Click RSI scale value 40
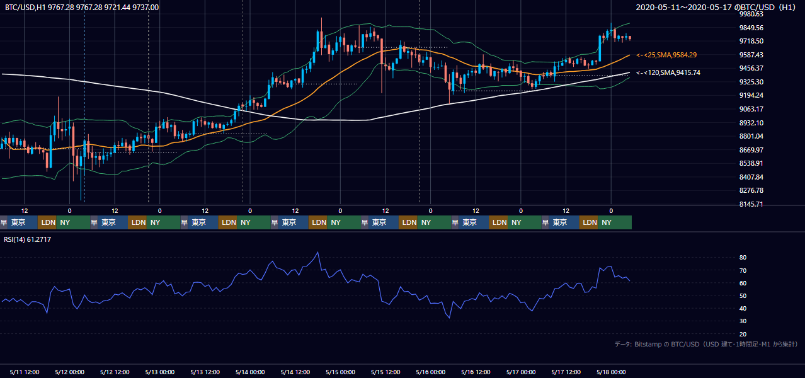The width and height of the screenshot is (805, 378). [x=743, y=308]
